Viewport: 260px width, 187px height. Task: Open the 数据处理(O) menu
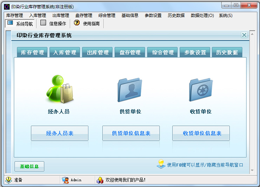pos(202,16)
